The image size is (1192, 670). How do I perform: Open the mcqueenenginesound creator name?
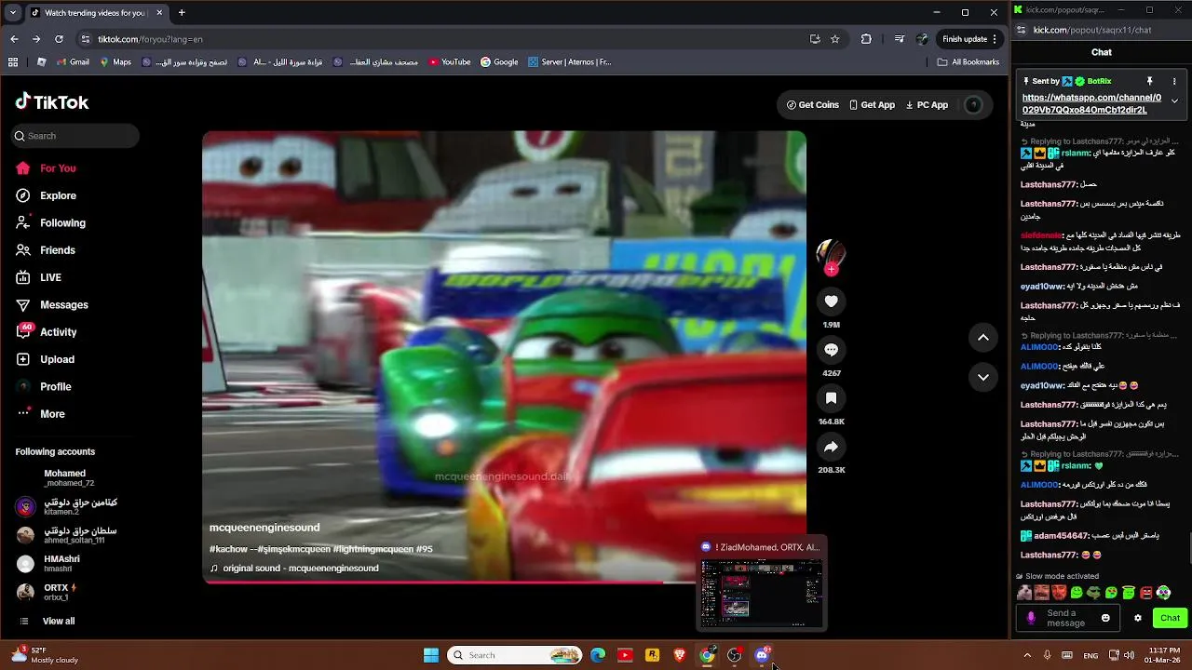(x=264, y=528)
